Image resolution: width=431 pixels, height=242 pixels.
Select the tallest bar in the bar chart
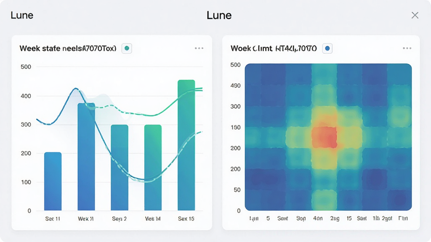point(186,145)
